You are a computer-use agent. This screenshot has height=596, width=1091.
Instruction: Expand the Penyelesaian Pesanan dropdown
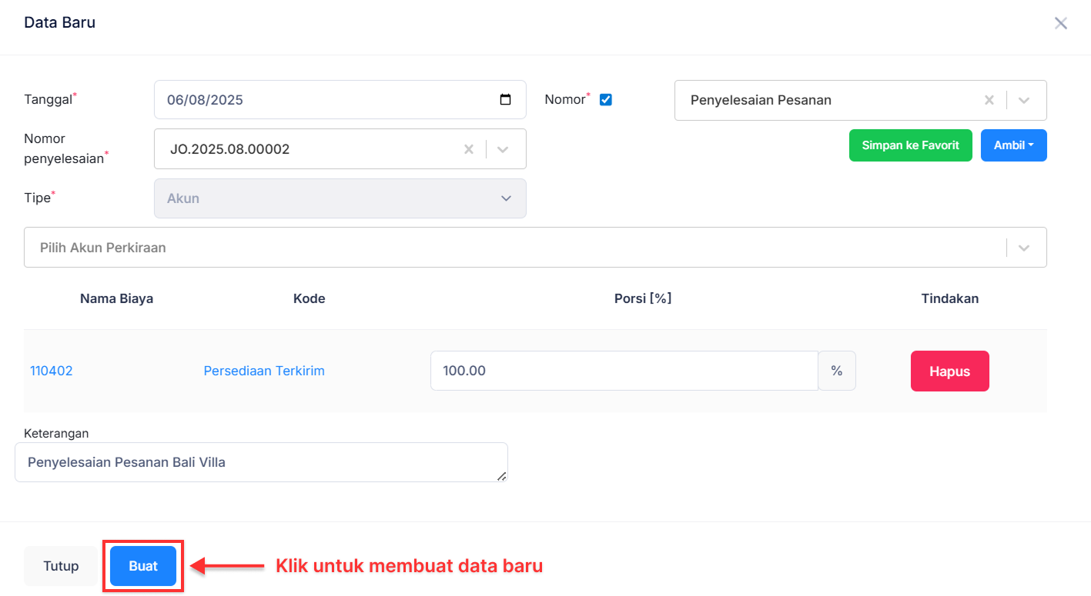coord(1024,99)
